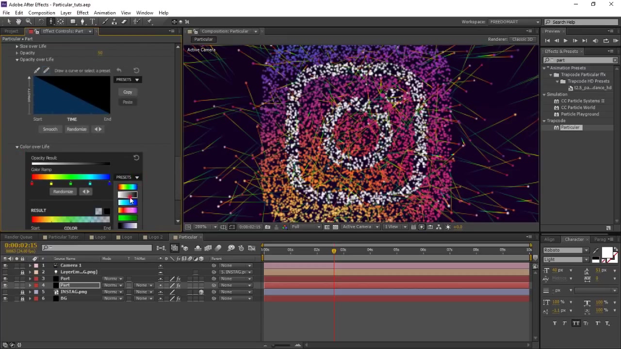The image size is (621, 349).
Task: Open the Workspace FREEDOMART dropdown
Action: point(514,22)
